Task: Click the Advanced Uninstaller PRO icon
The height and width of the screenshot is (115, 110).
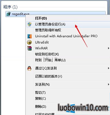Action: [x=29, y=36]
